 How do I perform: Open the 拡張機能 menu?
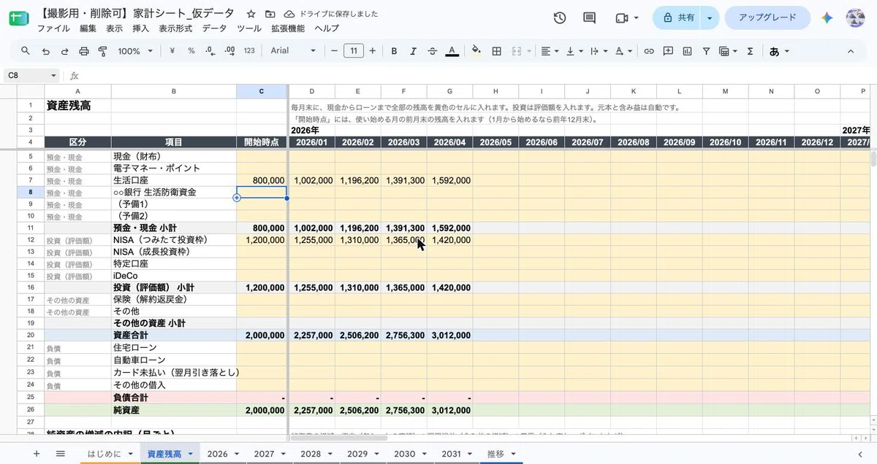(288, 28)
